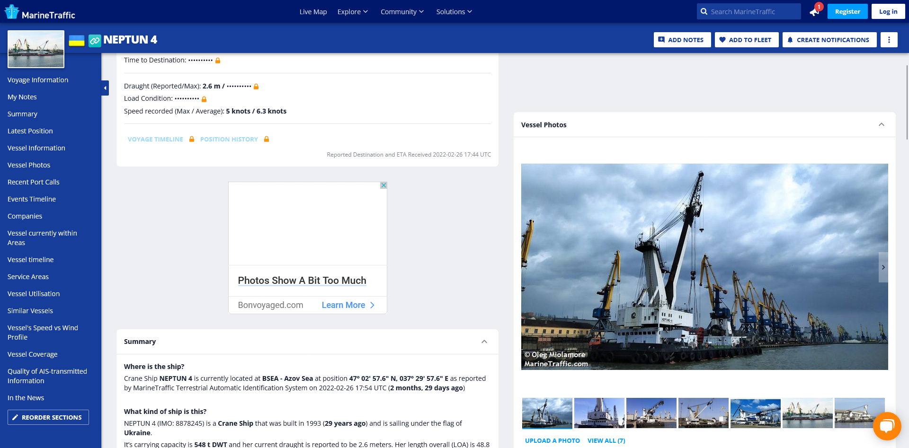
Task: Jump to Recent Port Calls section
Action: point(34,182)
